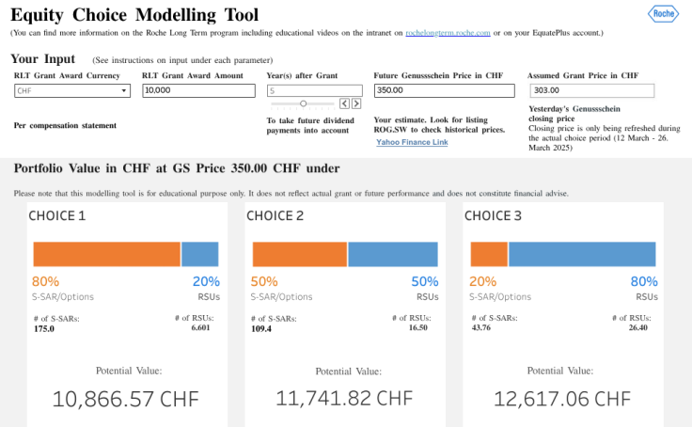Click Choice 1 blue RSU bar segment
Image resolution: width=692 pixels, height=427 pixels.
[x=200, y=254]
